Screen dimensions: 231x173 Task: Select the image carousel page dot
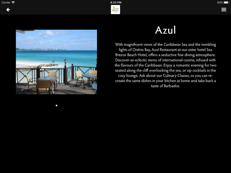click(x=56, y=106)
